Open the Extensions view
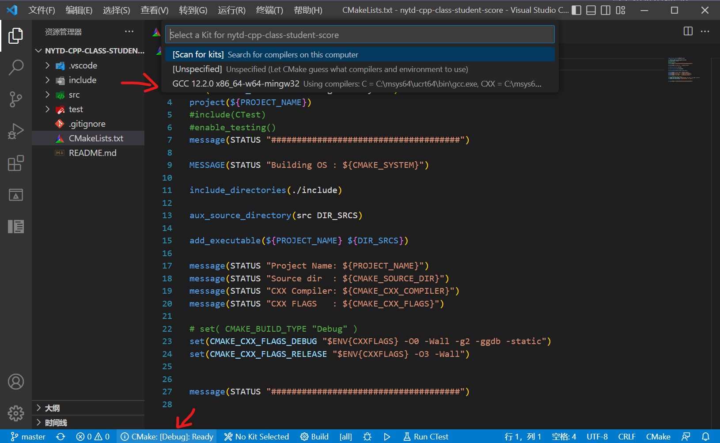Viewport: 720px width, 443px height. (16, 163)
